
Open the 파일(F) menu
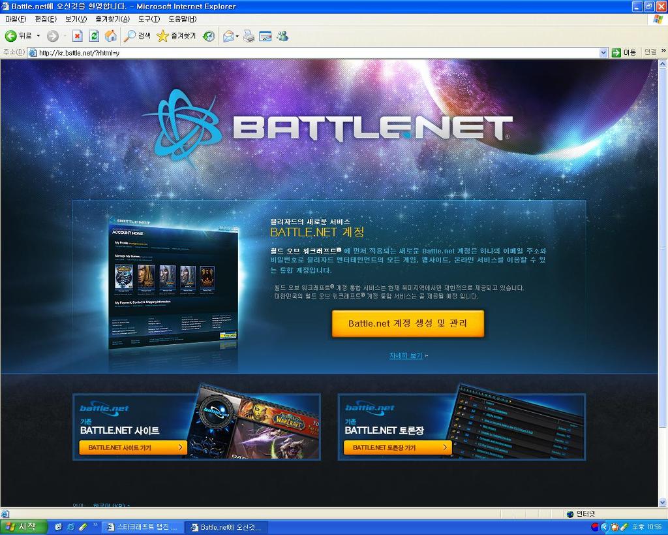pyautogui.click(x=16, y=19)
